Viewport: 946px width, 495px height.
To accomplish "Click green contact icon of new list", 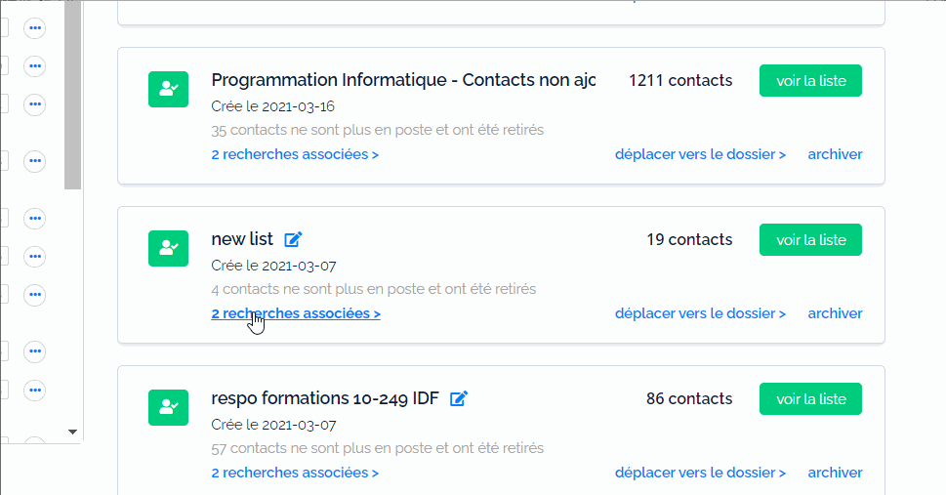I will coord(168,248).
